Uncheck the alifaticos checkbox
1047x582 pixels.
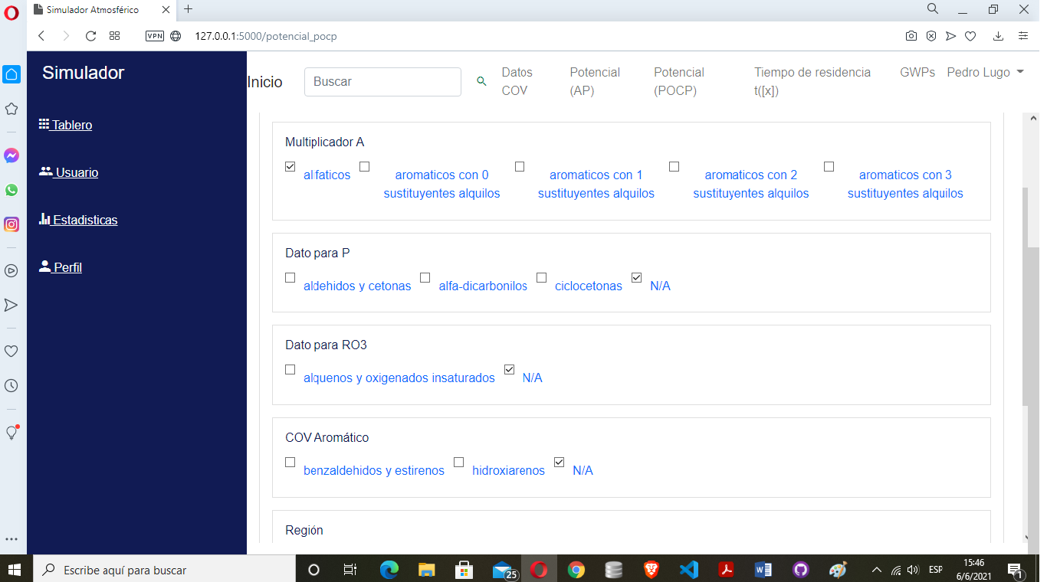(290, 166)
